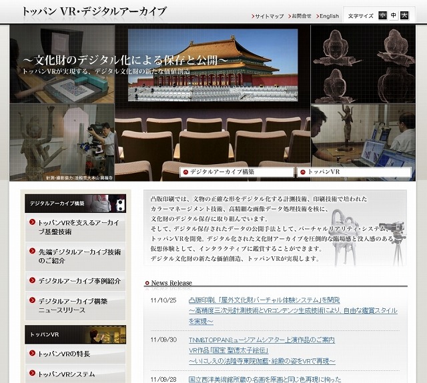Set font size to large (大)

point(404,15)
